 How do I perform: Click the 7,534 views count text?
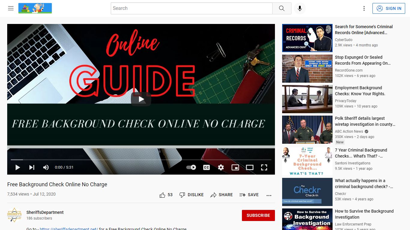point(18,194)
